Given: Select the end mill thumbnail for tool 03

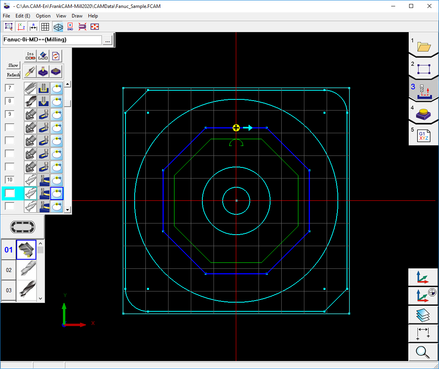Looking at the screenshot, I should pos(26,290).
